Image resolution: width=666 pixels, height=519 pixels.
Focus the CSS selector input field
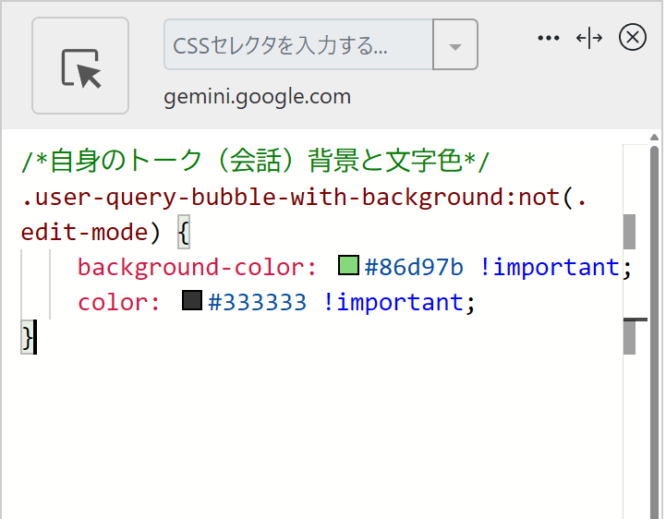298,45
